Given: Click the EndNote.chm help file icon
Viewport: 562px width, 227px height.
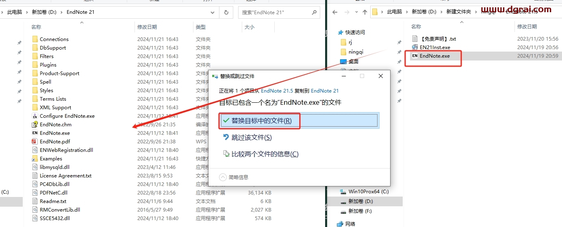Looking at the screenshot, I should (x=35, y=125).
